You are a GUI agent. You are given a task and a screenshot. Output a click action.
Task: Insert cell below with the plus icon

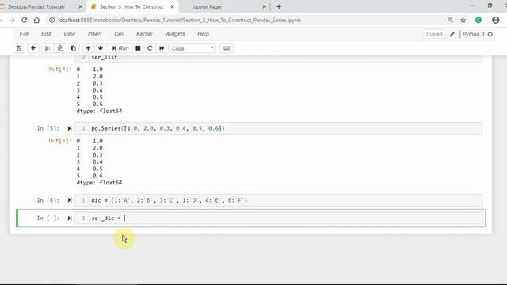(33, 48)
